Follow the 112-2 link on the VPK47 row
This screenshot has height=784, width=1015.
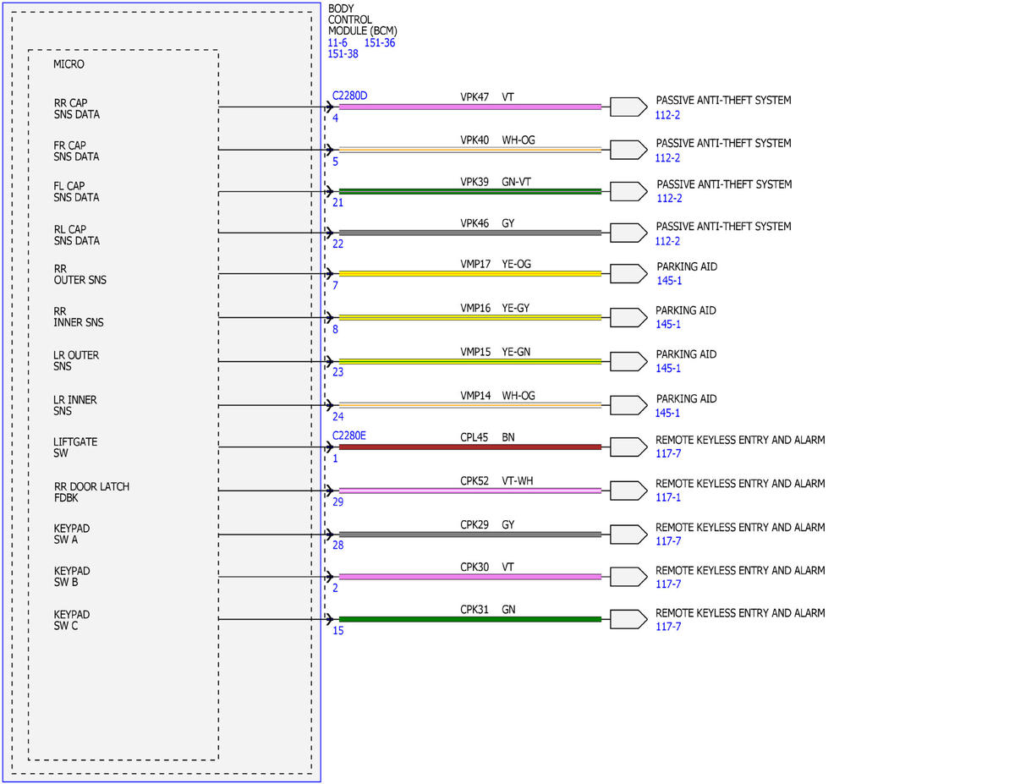[668, 114]
